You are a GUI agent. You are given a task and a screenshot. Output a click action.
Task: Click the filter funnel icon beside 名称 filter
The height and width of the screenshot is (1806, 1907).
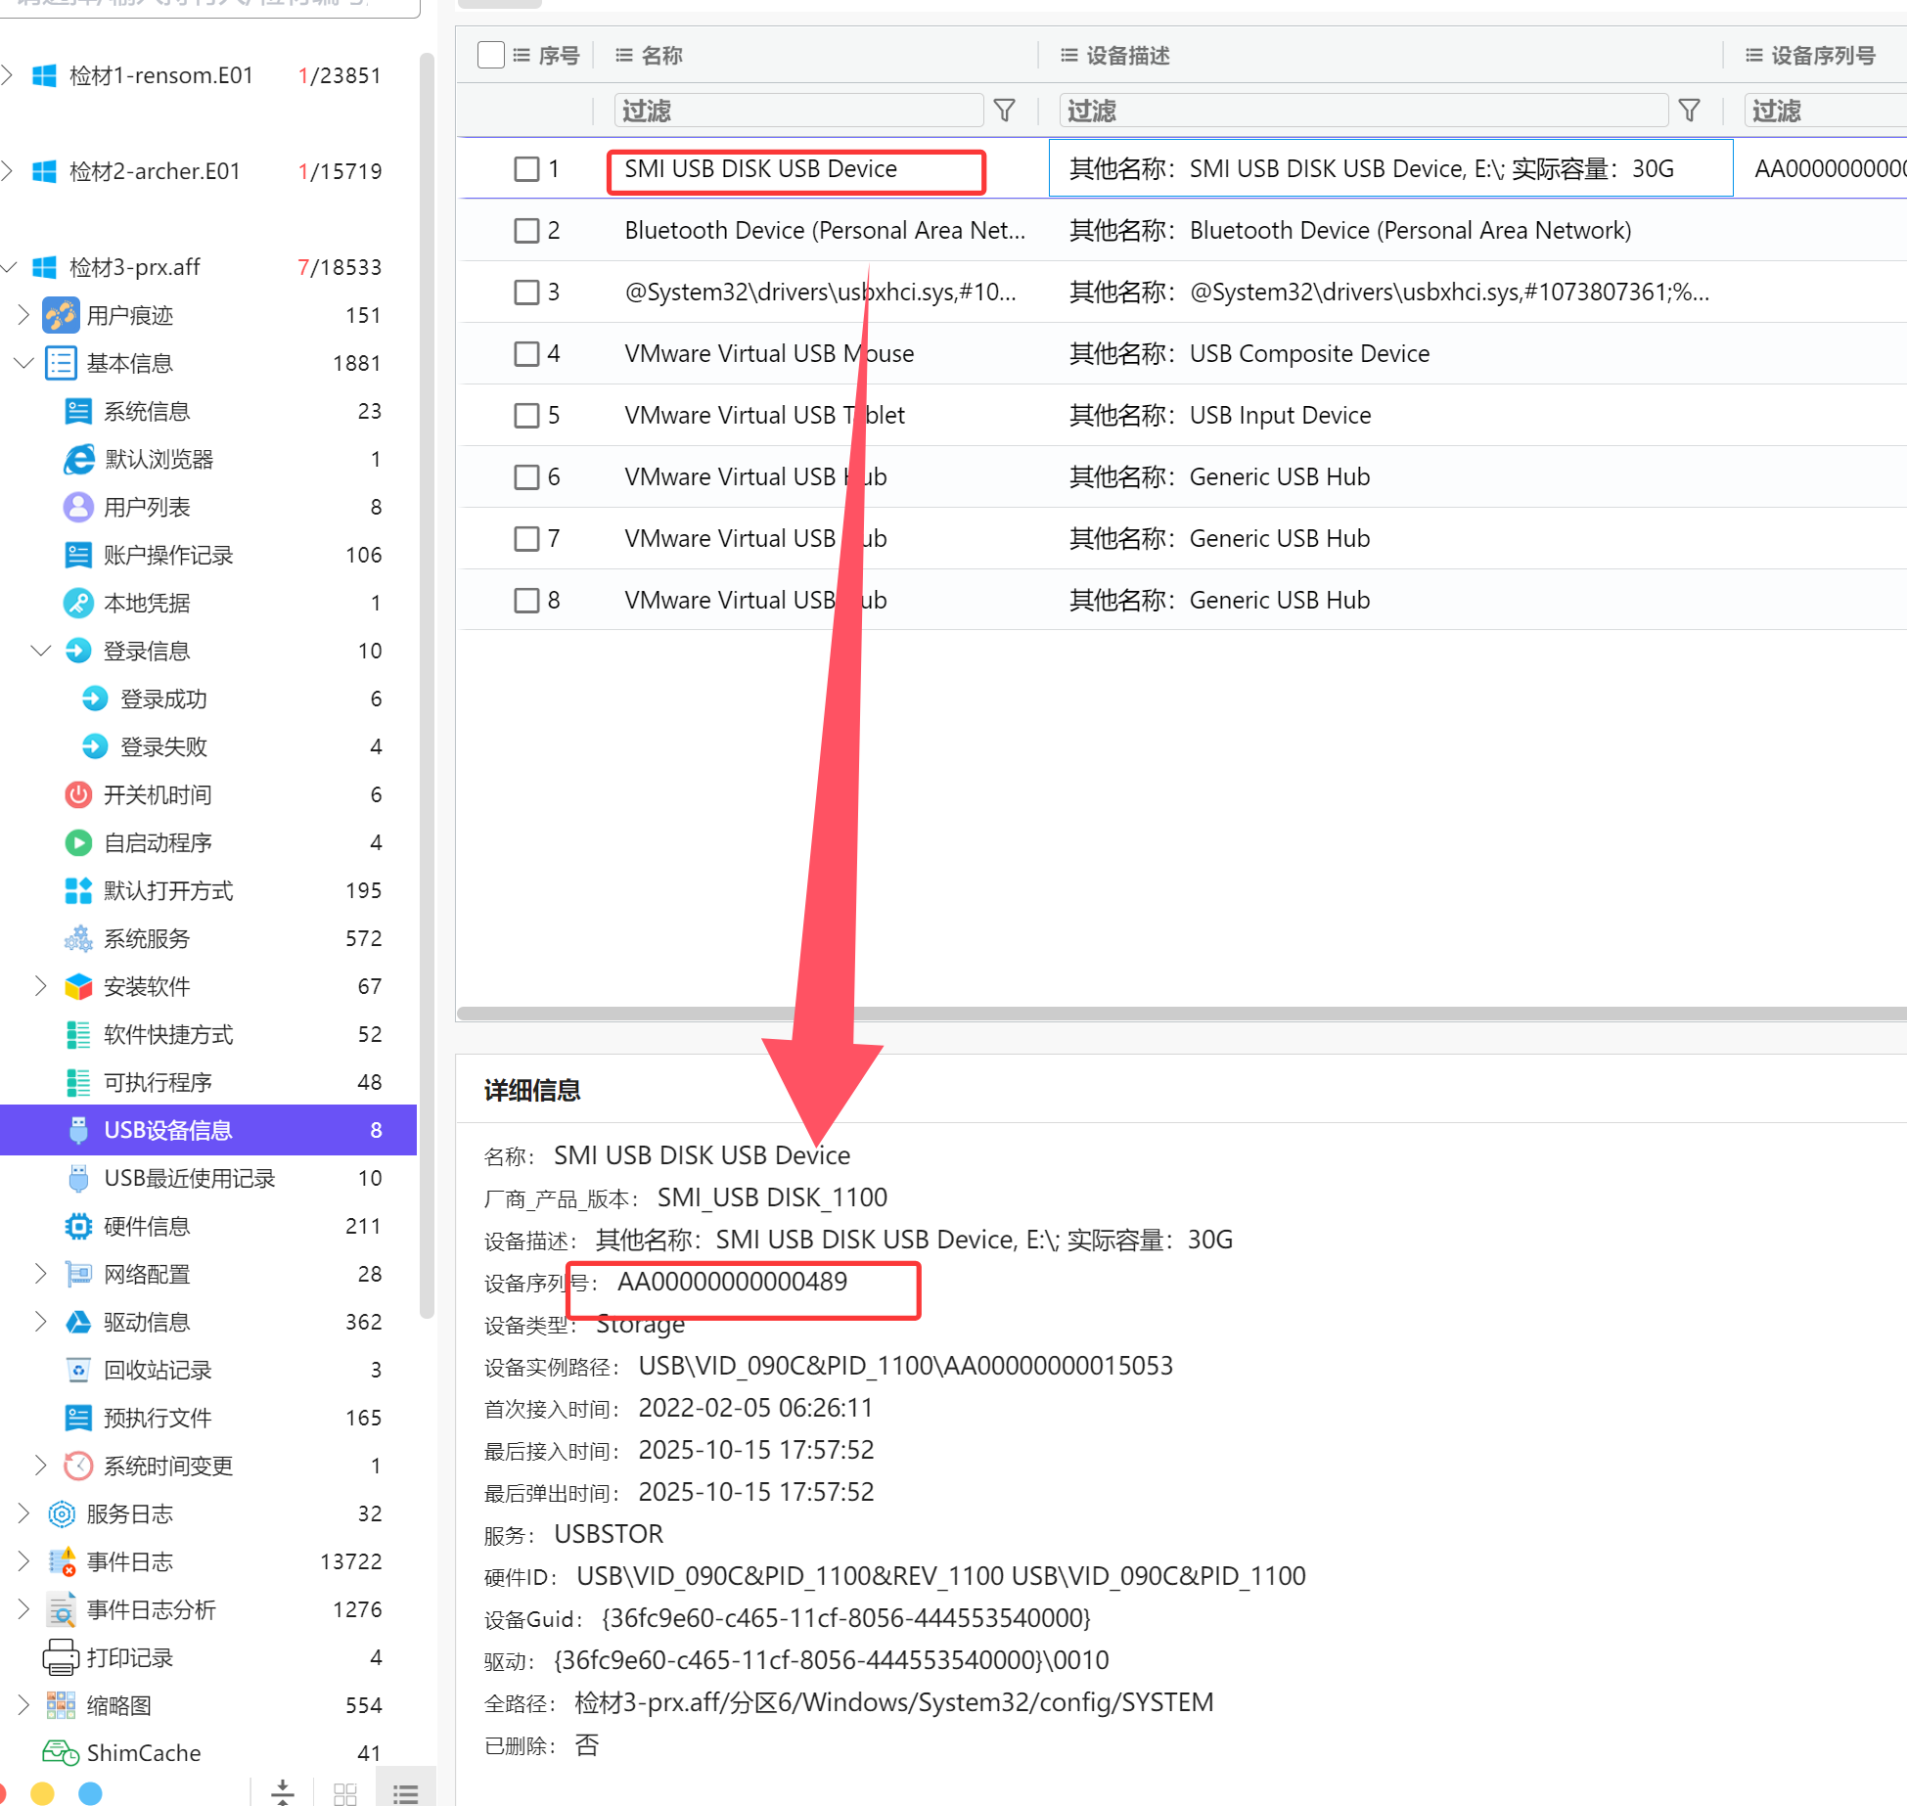coord(1004,111)
